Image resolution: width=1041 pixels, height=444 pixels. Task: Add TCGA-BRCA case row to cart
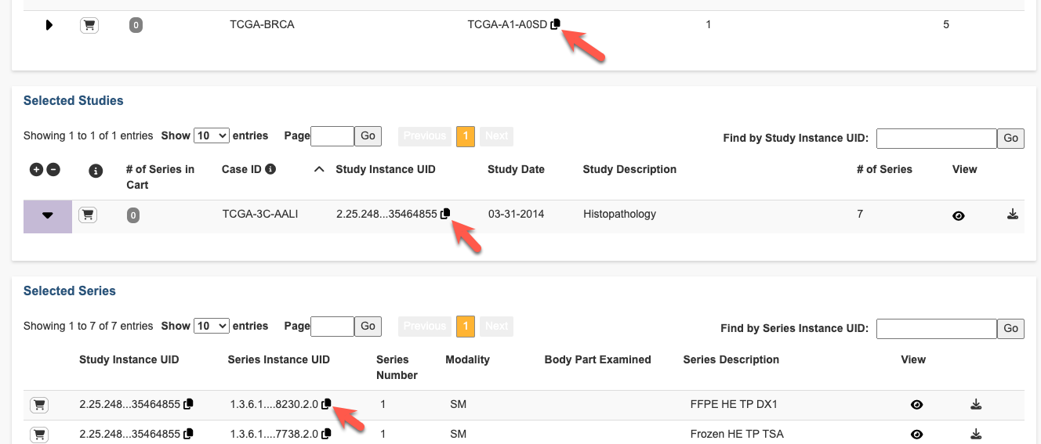click(89, 25)
